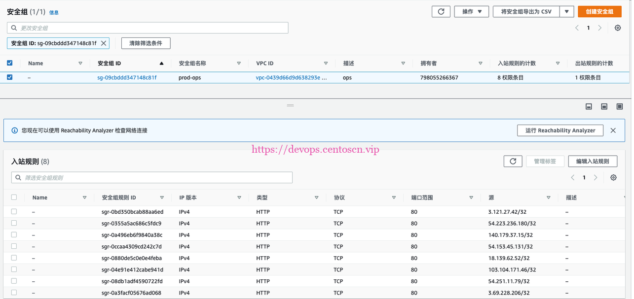Open the inbound rules preferences gear
Screen dimensions: 634x299
point(613,177)
